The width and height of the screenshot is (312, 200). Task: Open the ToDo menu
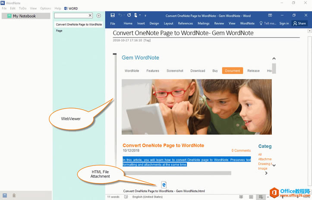(x=22, y=9)
